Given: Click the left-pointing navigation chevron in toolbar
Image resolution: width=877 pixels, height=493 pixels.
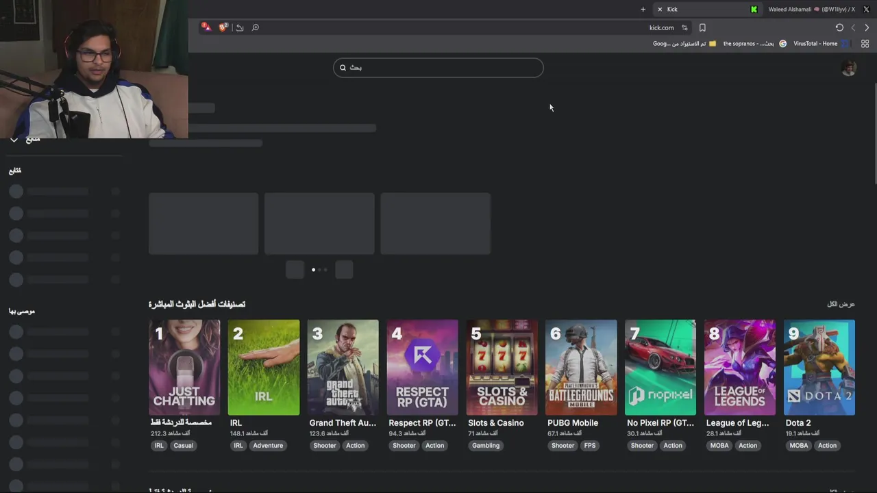Looking at the screenshot, I should tap(853, 27).
